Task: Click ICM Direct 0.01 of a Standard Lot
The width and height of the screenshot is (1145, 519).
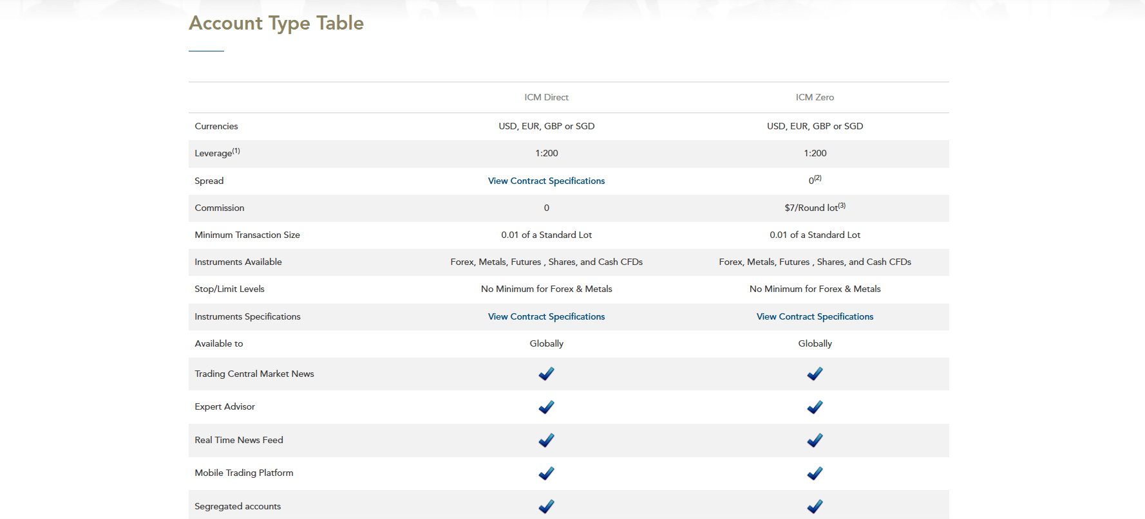Action: (546, 235)
